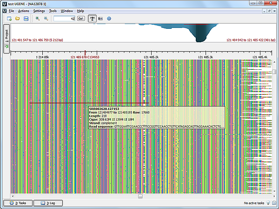Click the blue information icon
Viewport: 279px width, 209px height.
pos(109,19)
